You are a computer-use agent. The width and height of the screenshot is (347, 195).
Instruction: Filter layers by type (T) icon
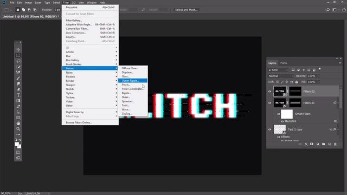pos(304,70)
